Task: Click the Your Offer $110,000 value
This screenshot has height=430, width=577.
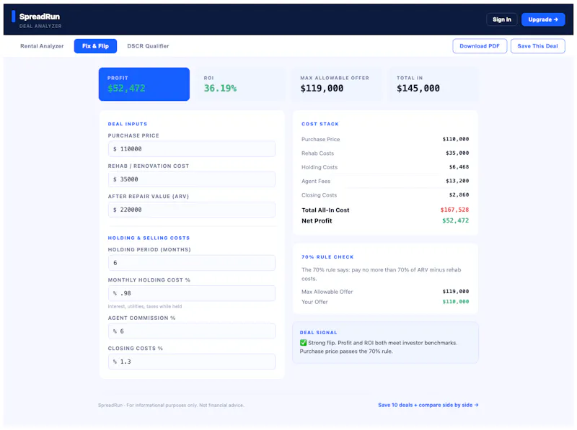Action: tap(456, 301)
